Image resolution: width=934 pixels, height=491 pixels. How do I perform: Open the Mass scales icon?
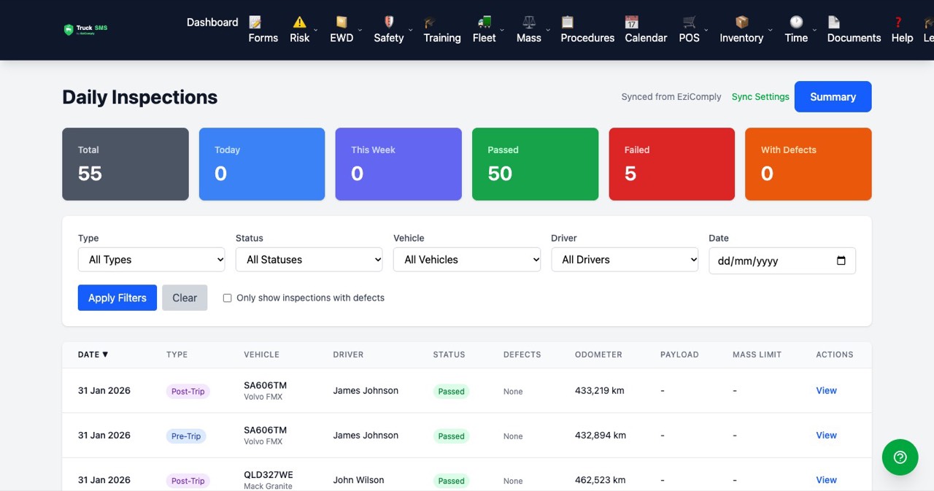[x=529, y=22]
